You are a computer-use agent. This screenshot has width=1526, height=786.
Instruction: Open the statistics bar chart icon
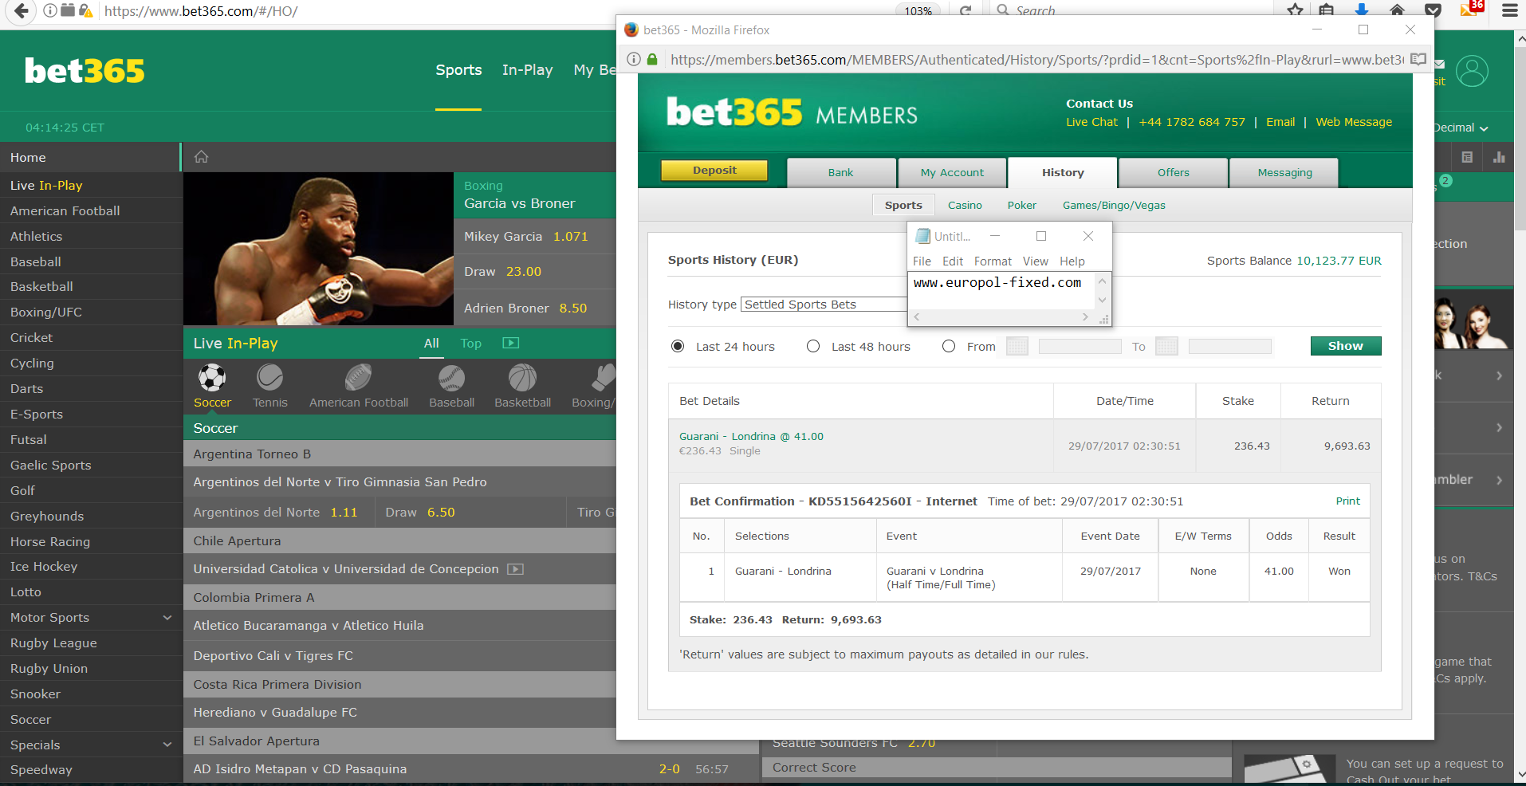click(1499, 157)
